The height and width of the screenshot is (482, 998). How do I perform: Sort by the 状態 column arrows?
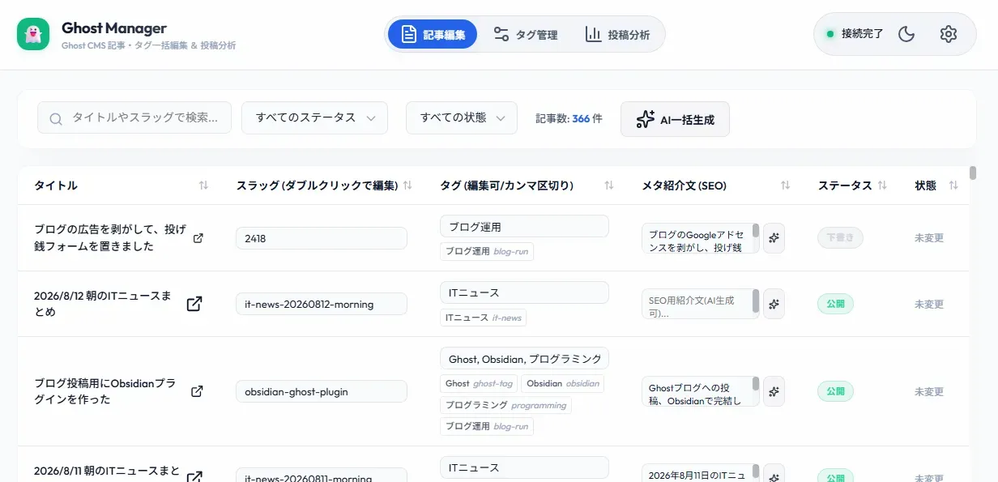(953, 186)
